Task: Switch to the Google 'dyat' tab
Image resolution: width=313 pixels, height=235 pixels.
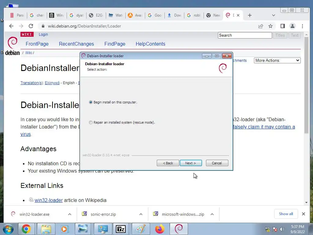Action: [x=76, y=15]
